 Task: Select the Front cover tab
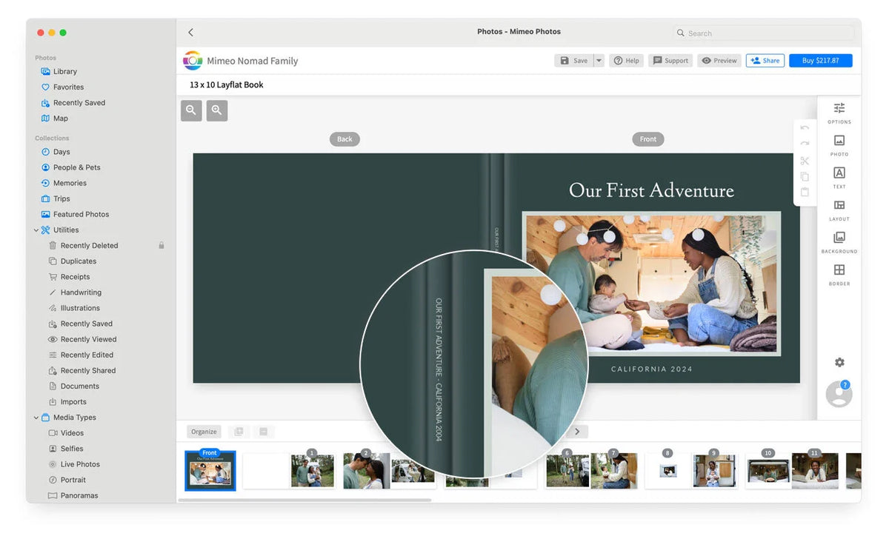[647, 139]
